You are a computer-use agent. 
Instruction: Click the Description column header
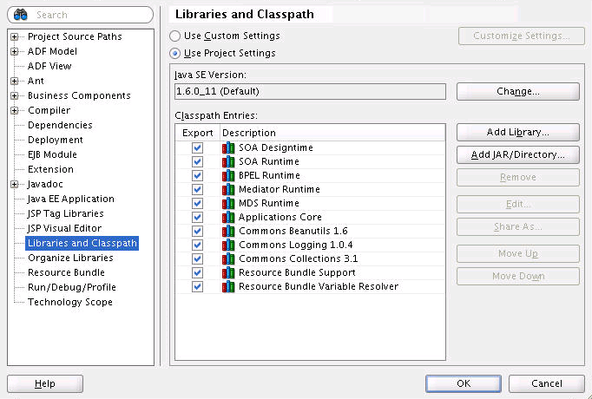pos(332,133)
